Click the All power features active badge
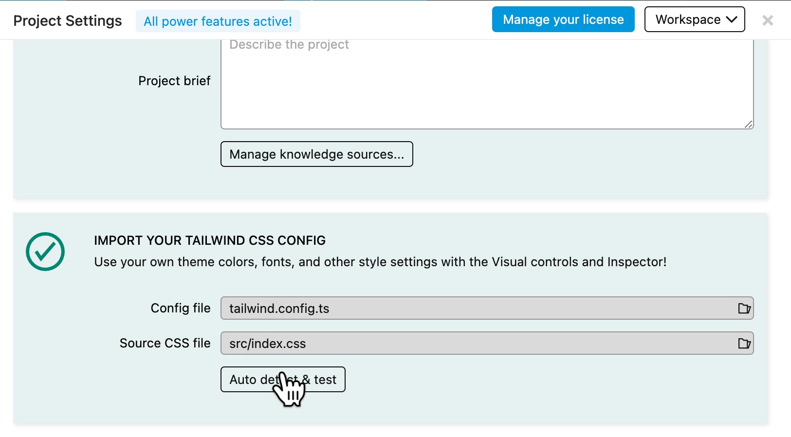 point(218,21)
